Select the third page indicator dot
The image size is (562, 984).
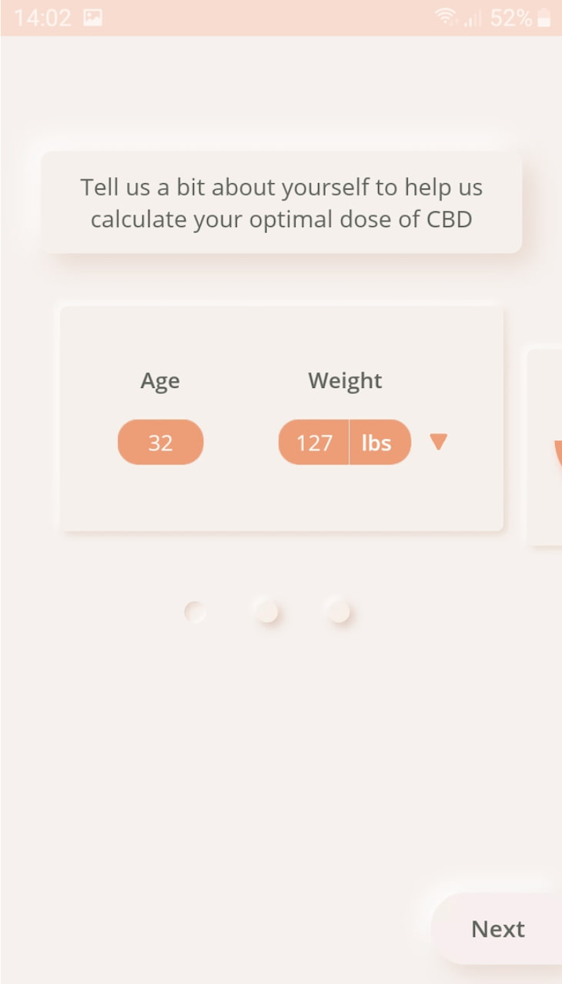[339, 612]
